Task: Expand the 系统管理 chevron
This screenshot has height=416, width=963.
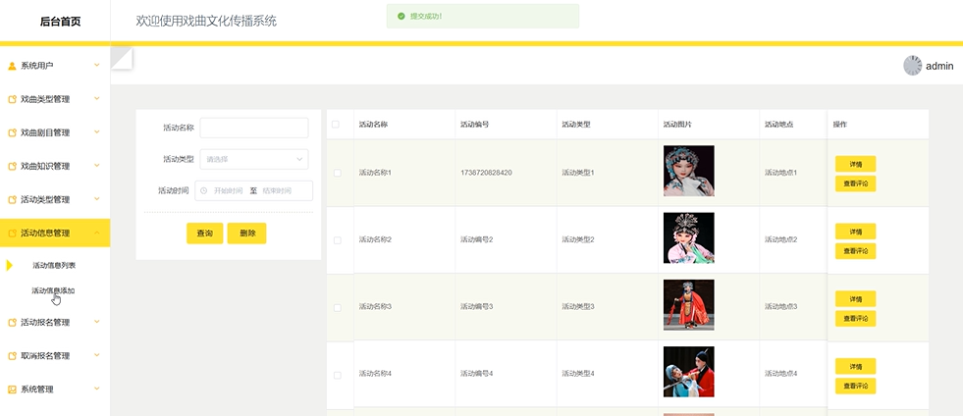Action: pyautogui.click(x=97, y=389)
